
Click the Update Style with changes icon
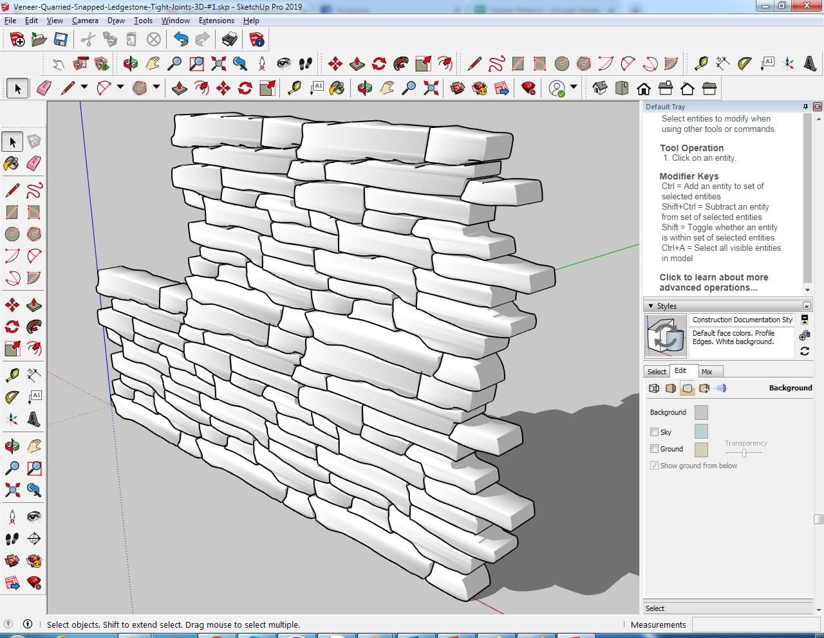tap(805, 351)
